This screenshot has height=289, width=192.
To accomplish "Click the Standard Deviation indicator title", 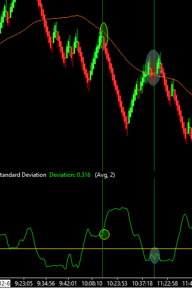I will coord(23,175).
